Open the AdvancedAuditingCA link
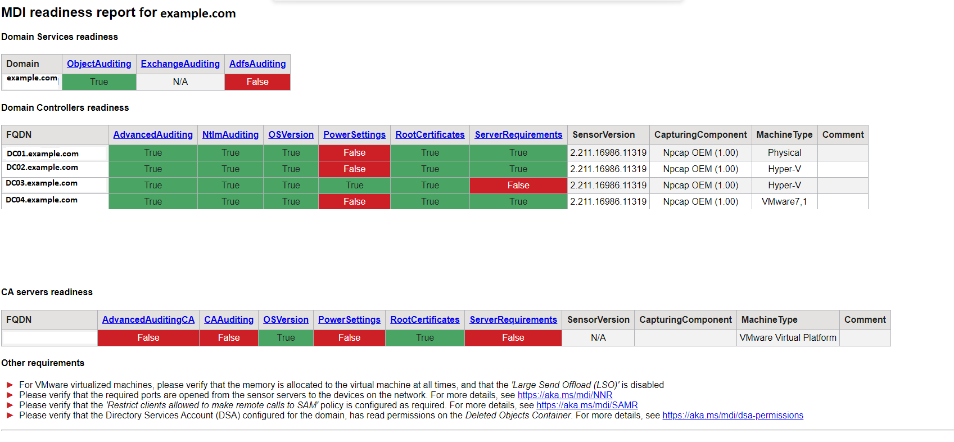 148,320
